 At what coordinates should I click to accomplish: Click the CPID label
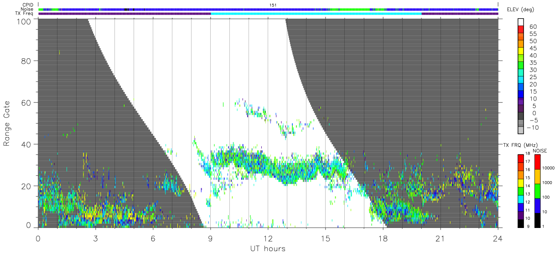[x=27, y=5]
